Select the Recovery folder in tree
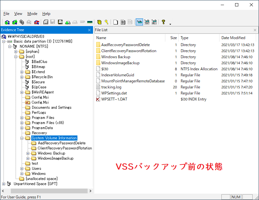This screenshot has height=200, width=259. (x=39, y=133)
